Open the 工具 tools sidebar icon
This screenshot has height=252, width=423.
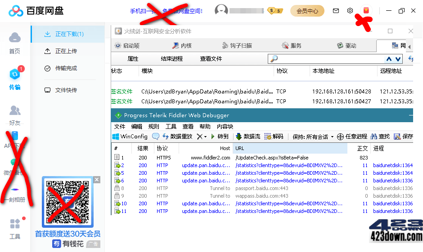tap(15, 224)
